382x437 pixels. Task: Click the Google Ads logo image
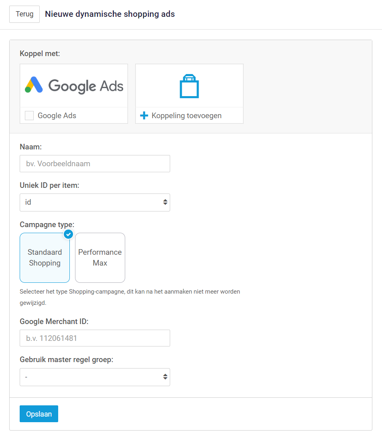pyautogui.click(x=74, y=85)
